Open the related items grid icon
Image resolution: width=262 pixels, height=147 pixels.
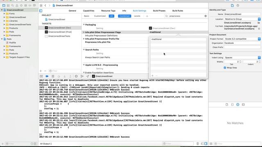point(41,5)
